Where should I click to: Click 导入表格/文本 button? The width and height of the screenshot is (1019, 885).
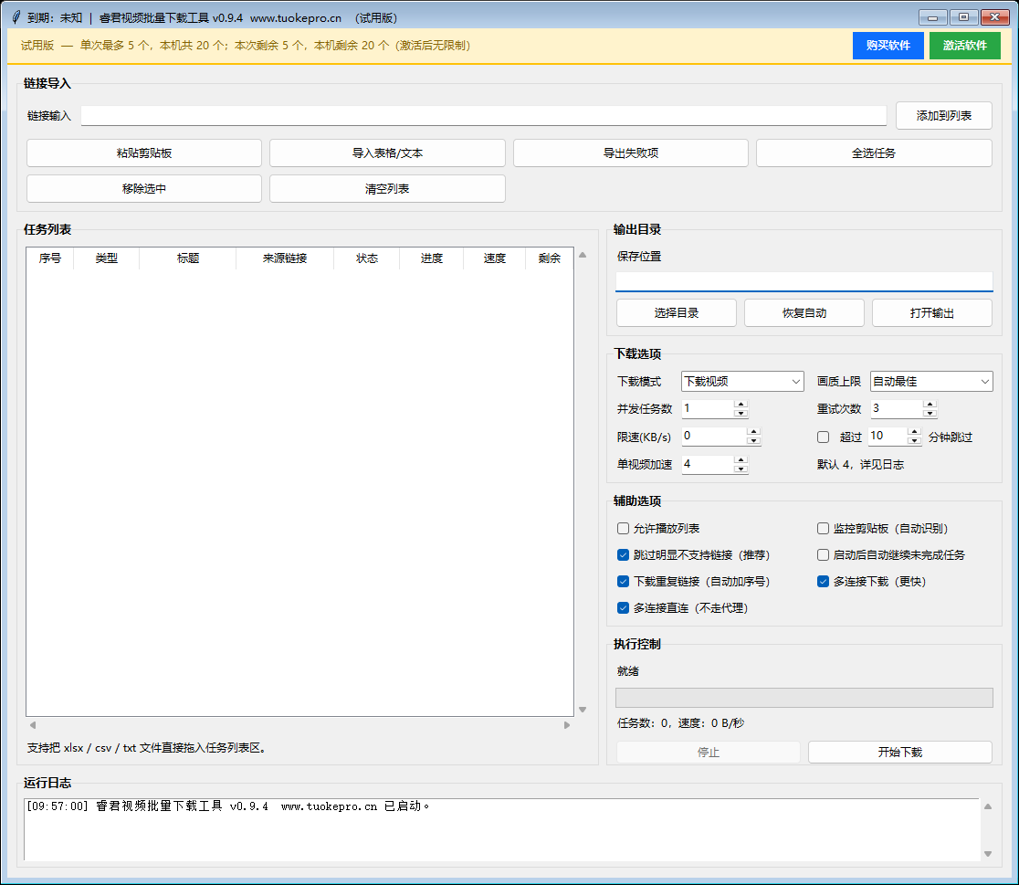(x=387, y=153)
